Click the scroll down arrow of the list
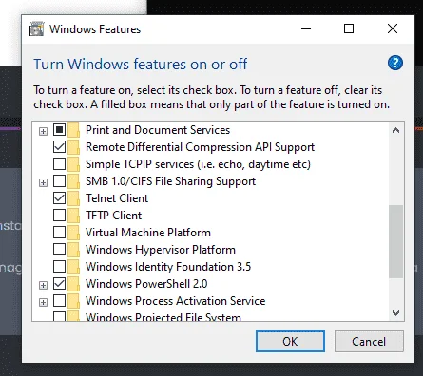Screen dimensions: 423x376 pos(395,313)
